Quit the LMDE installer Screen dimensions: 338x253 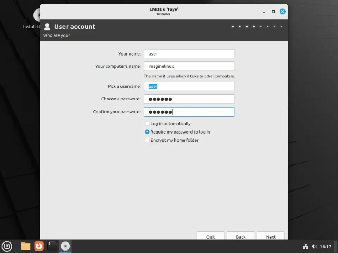pyautogui.click(x=211, y=236)
